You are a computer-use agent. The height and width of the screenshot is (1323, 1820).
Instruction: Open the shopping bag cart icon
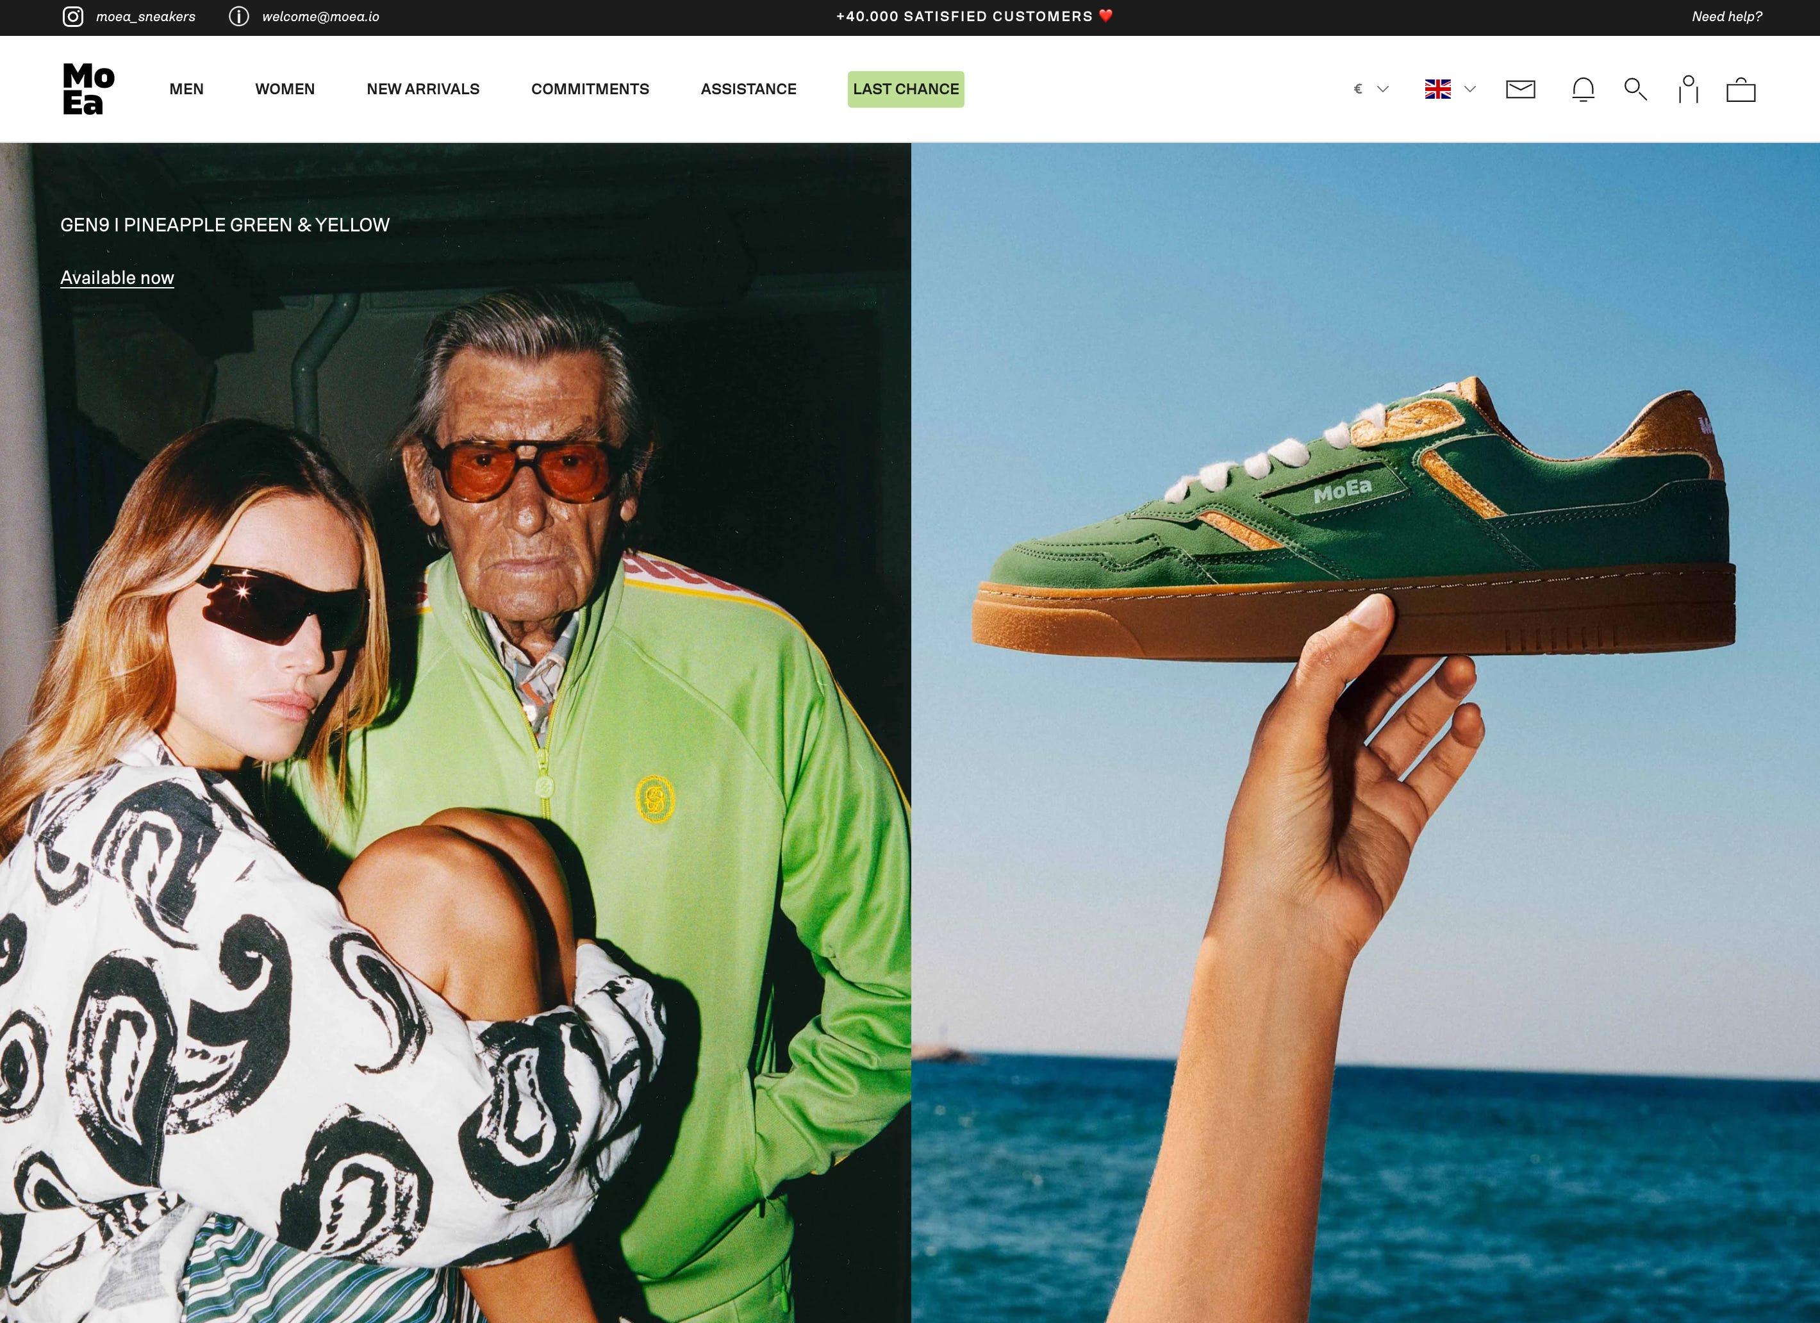[1741, 89]
